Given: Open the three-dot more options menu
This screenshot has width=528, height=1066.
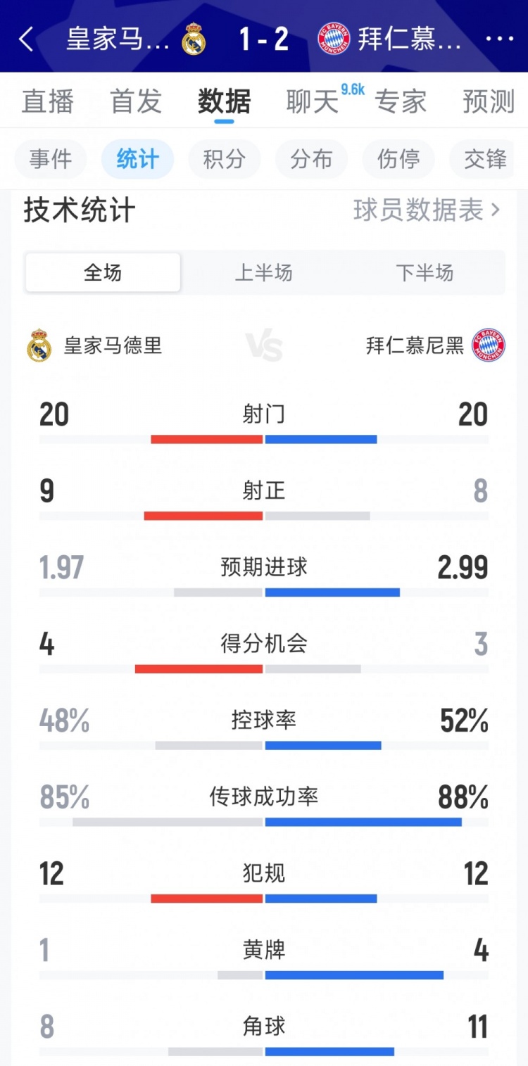Looking at the screenshot, I should (x=499, y=39).
